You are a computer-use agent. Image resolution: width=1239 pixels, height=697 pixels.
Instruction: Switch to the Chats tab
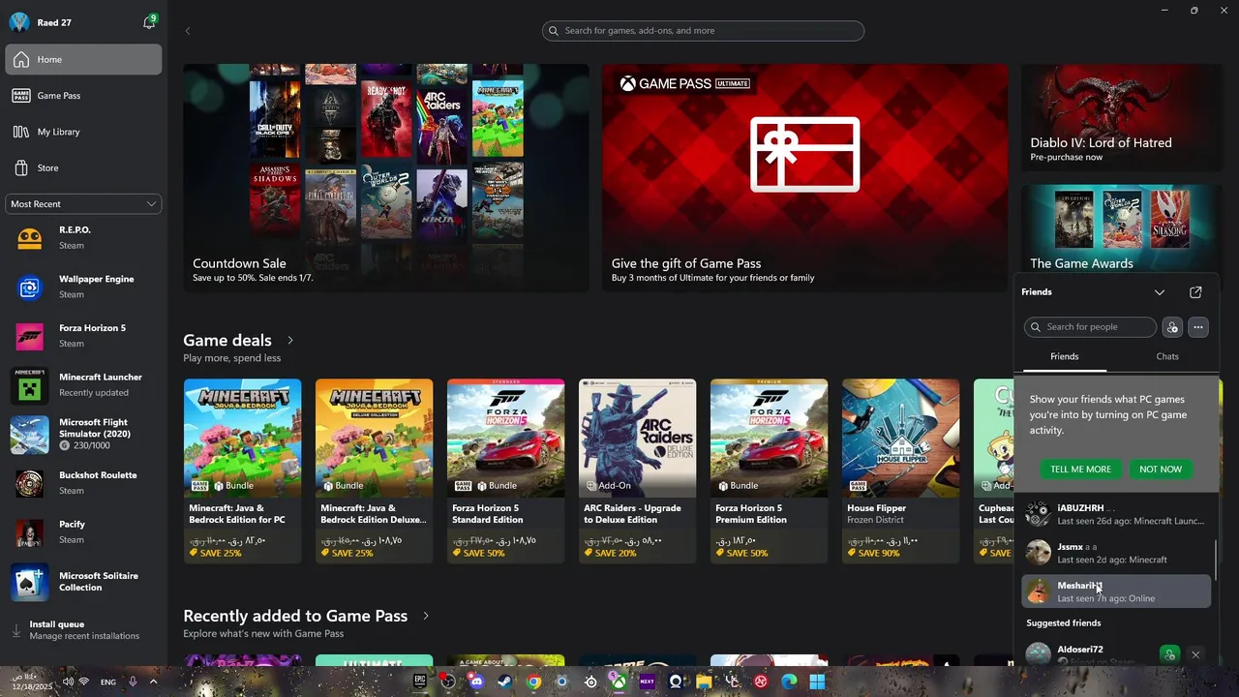pyautogui.click(x=1167, y=356)
